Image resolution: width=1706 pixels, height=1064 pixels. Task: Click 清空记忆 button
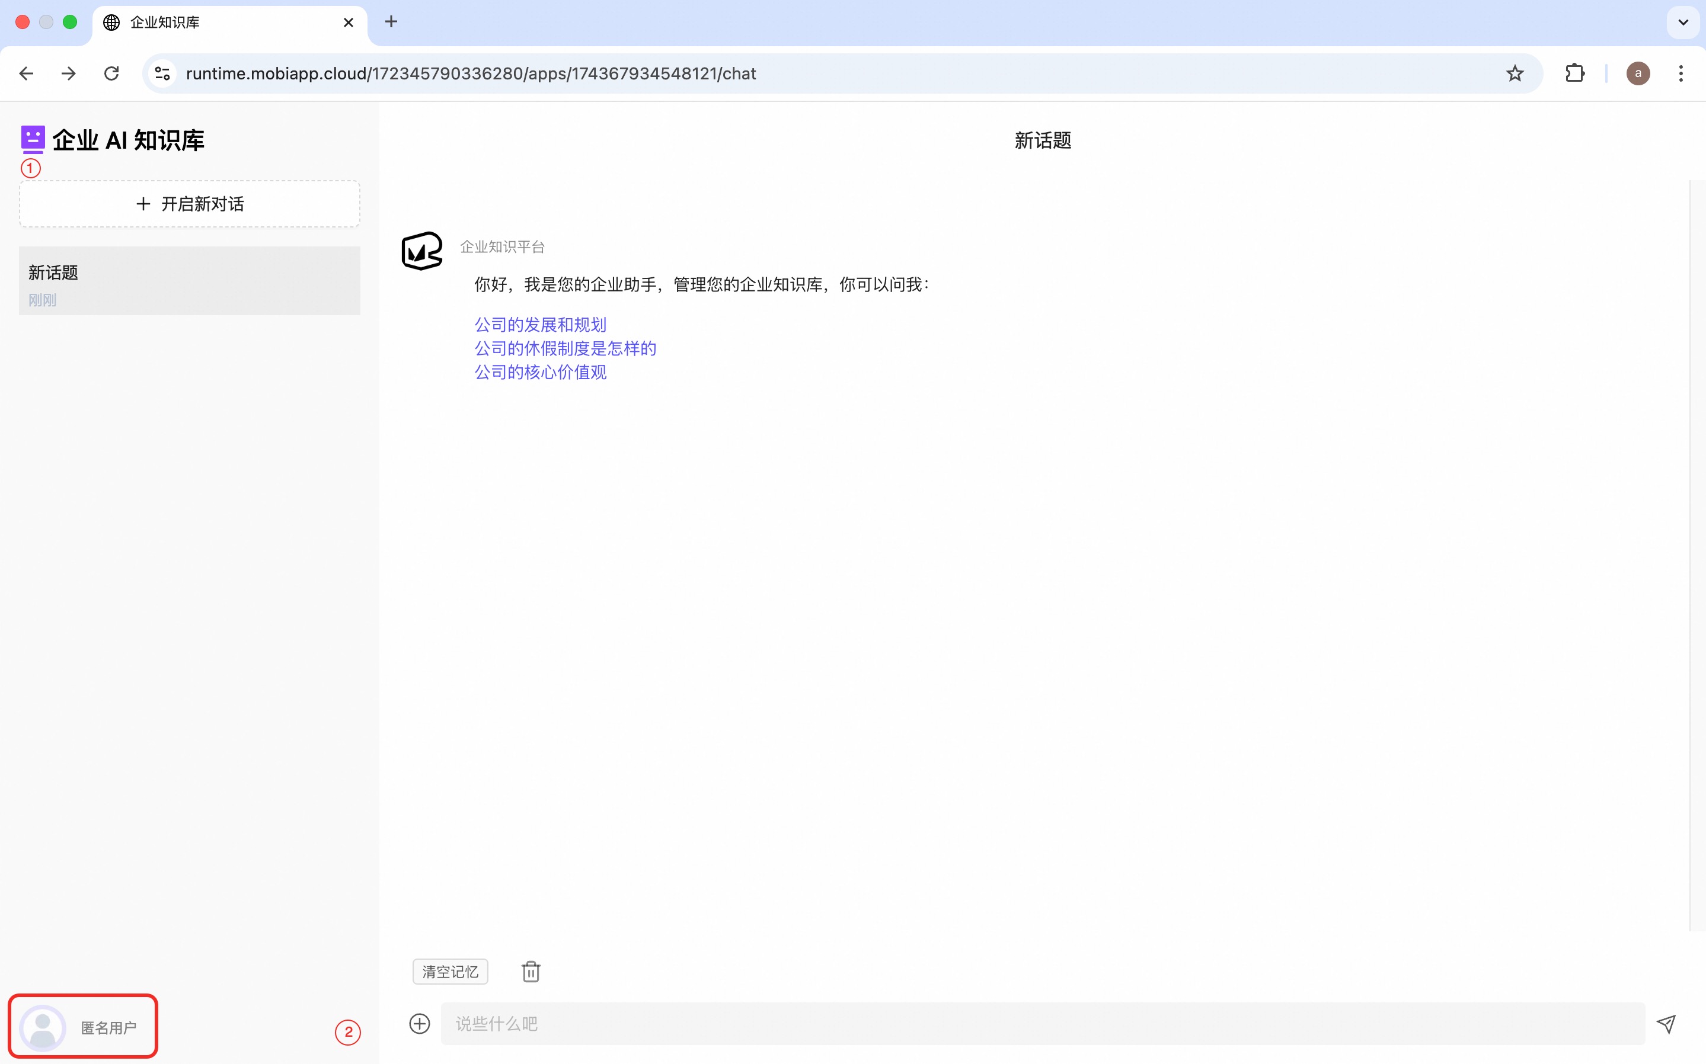pos(450,972)
